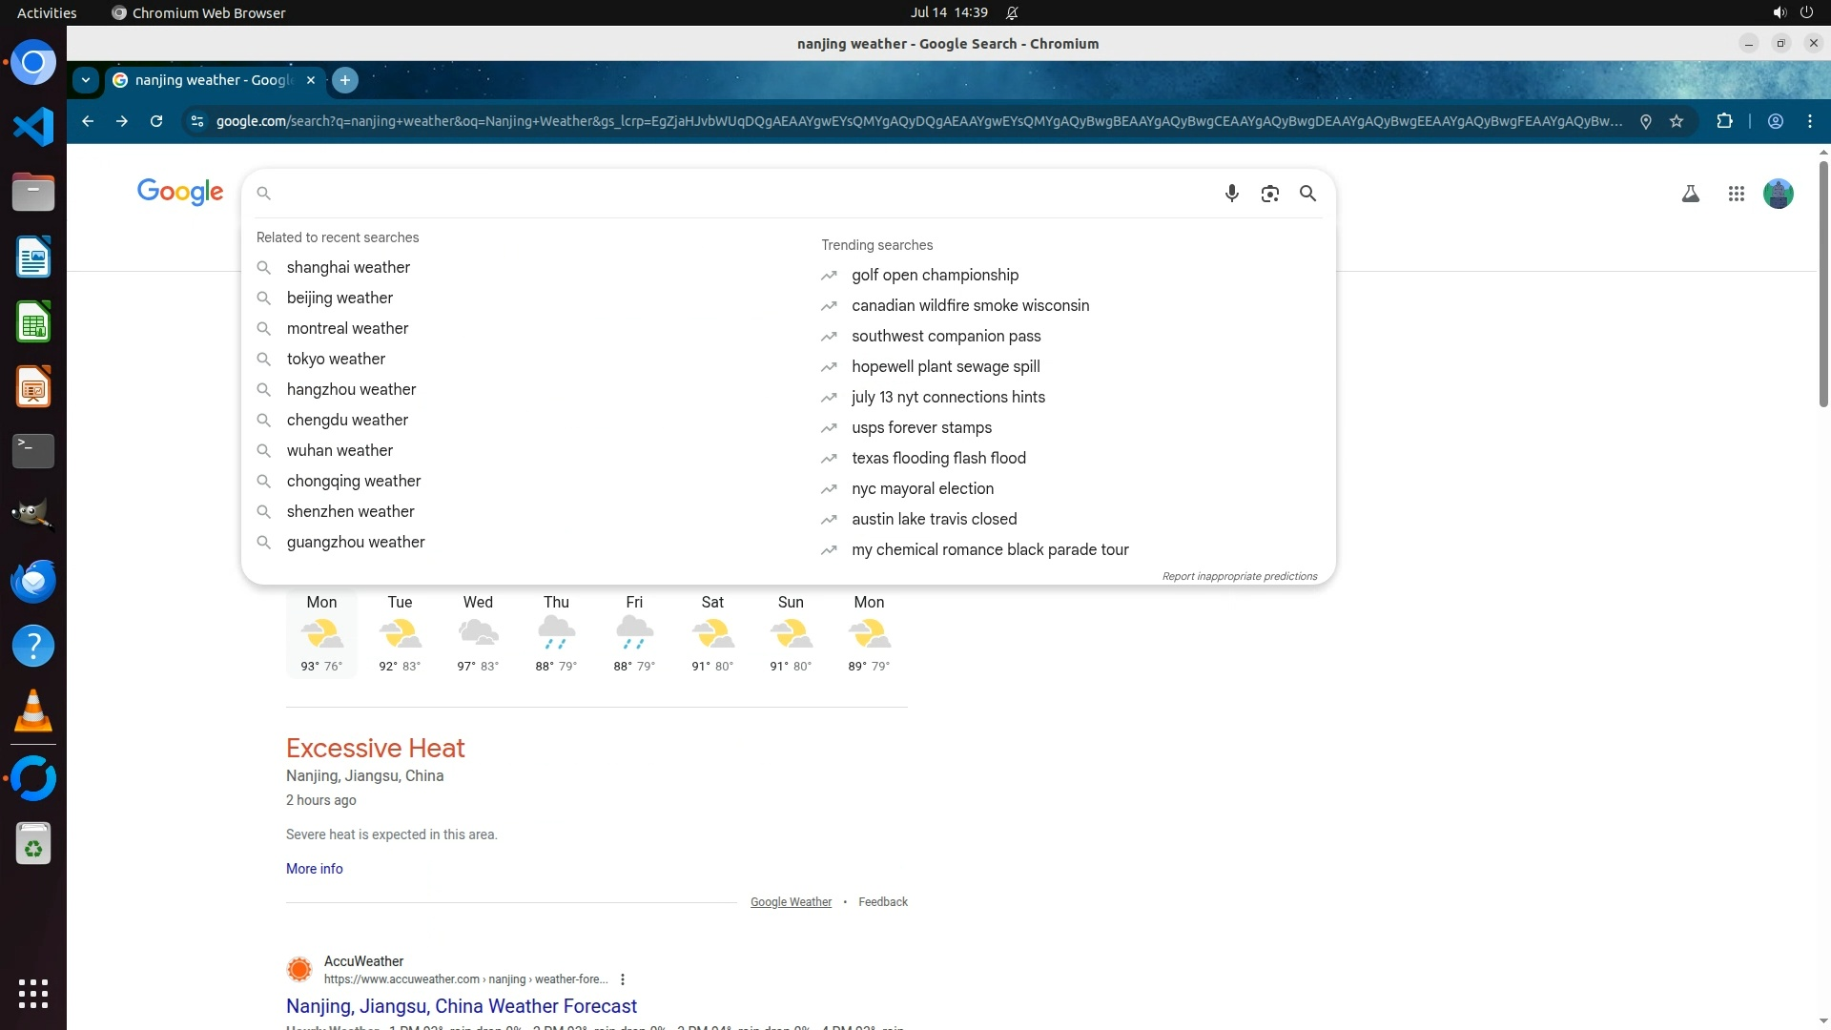
Task: Reload the page
Action: pyautogui.click(x=156, y=121)
